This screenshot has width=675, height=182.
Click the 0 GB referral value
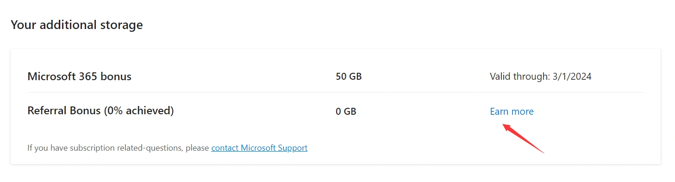point(346,111)
